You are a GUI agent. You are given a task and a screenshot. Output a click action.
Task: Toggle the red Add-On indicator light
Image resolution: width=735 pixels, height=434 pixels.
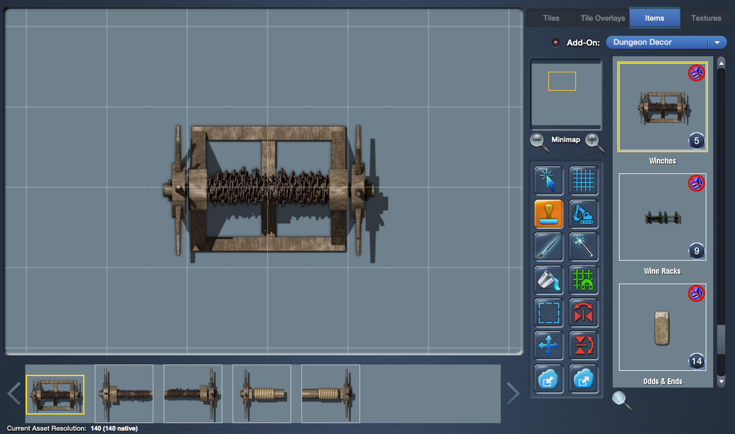[x=555, y=42]
